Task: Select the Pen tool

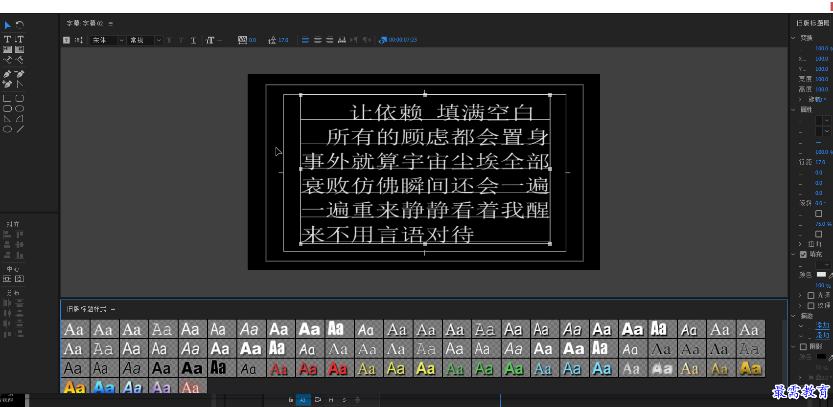Action: tap(7, 74)
